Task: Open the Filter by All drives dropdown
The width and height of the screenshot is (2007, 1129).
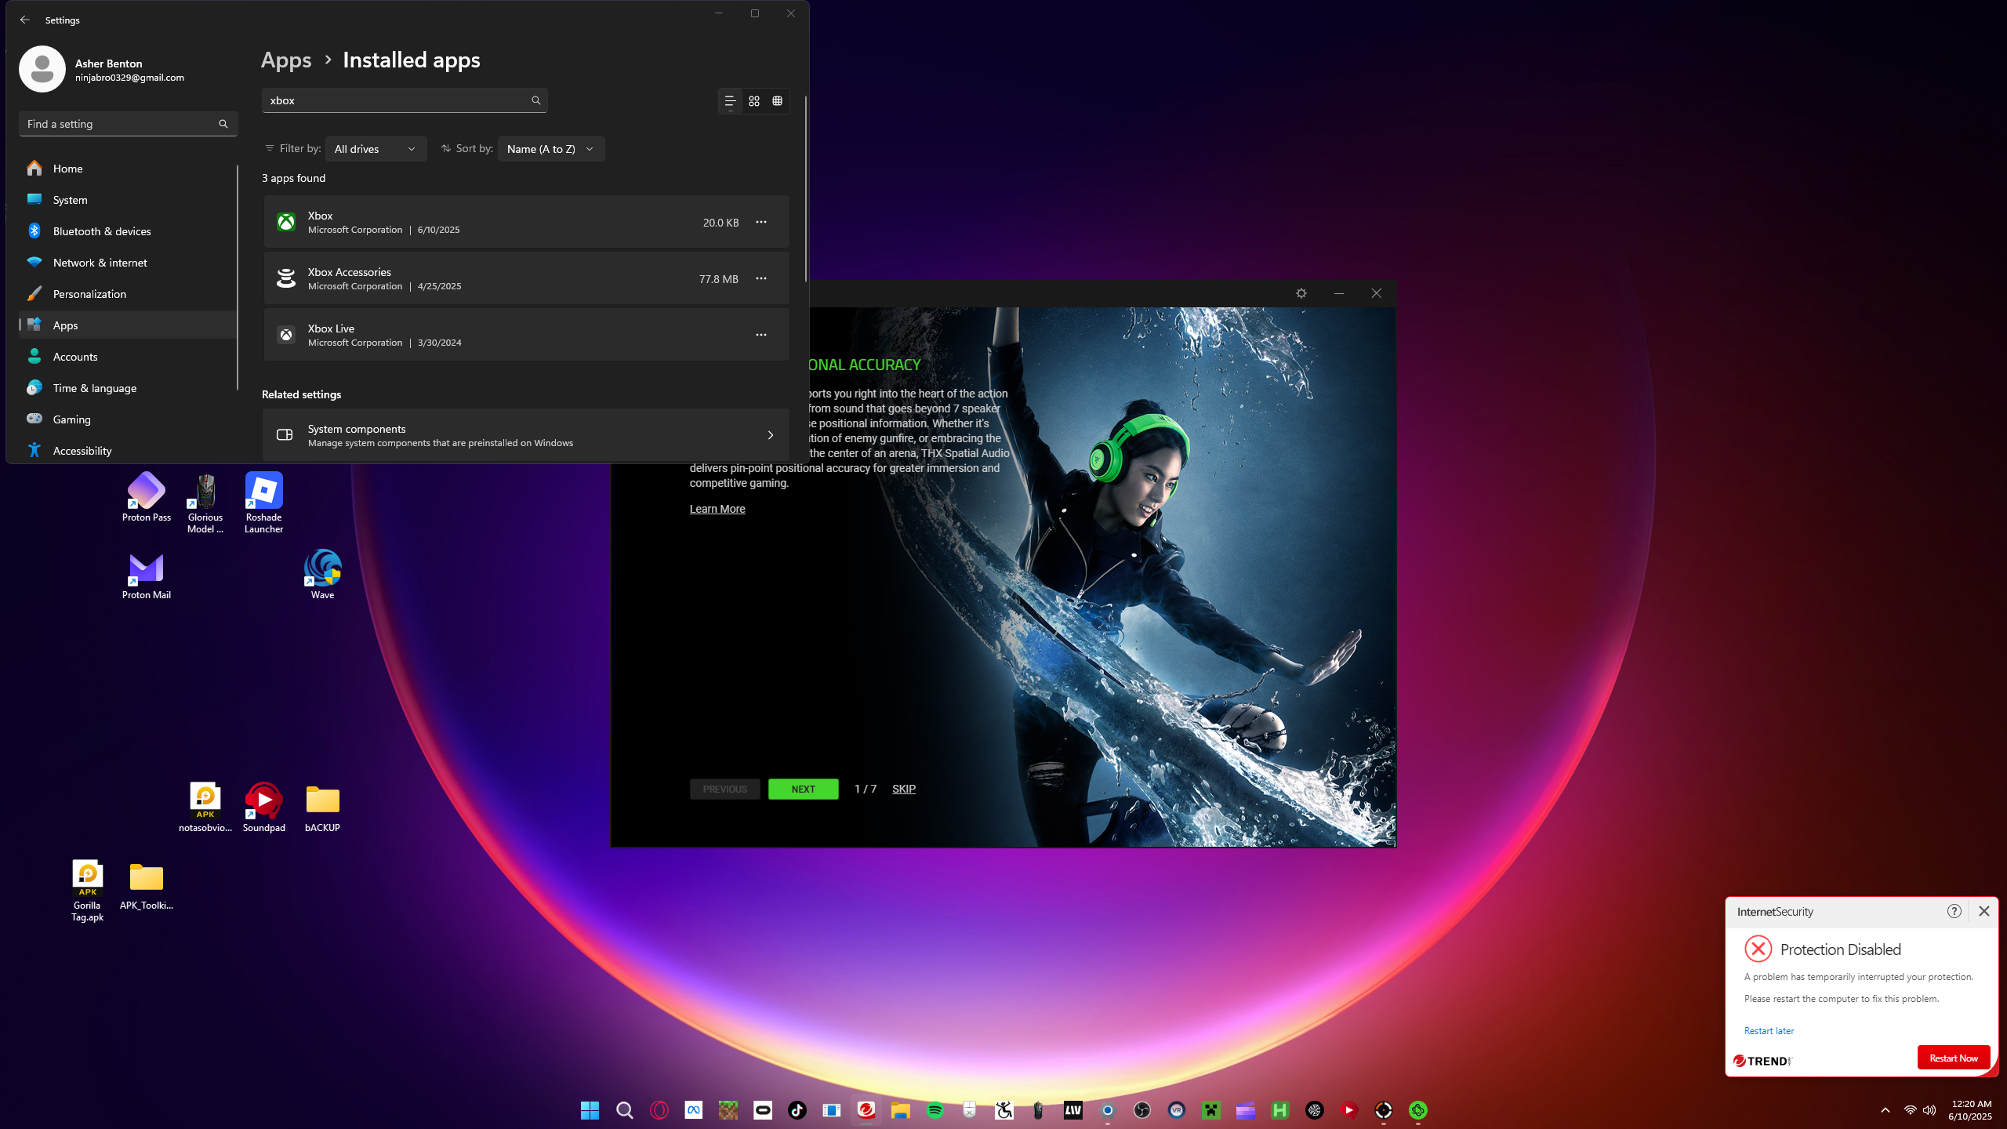Action: click(376, 149)
